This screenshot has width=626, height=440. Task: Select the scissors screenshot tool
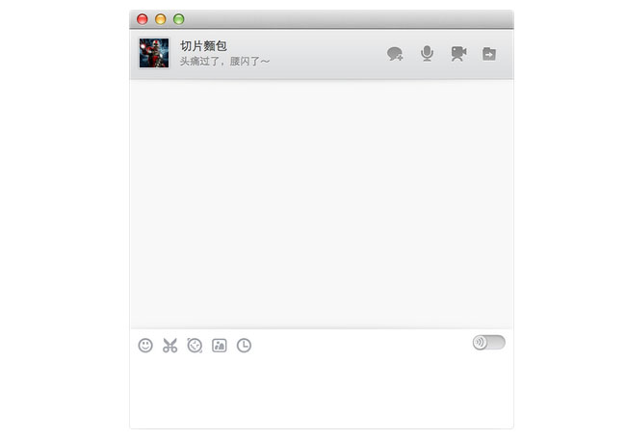[170, 346]
